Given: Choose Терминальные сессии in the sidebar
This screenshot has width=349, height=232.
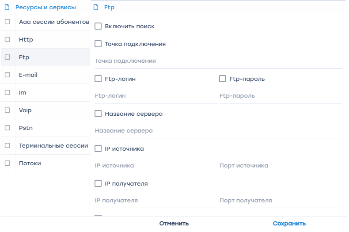Looking at the screenshot, I should [x=53, y=146].
